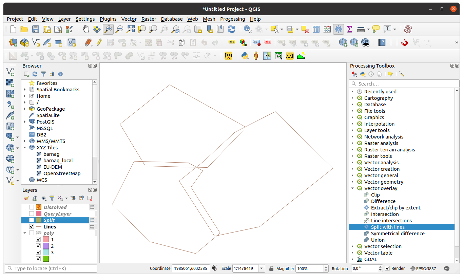Image resolution: width=463 pixels, height=277 pixels.
Task: Collapse the poly layer group
Action: pos(25,233)
